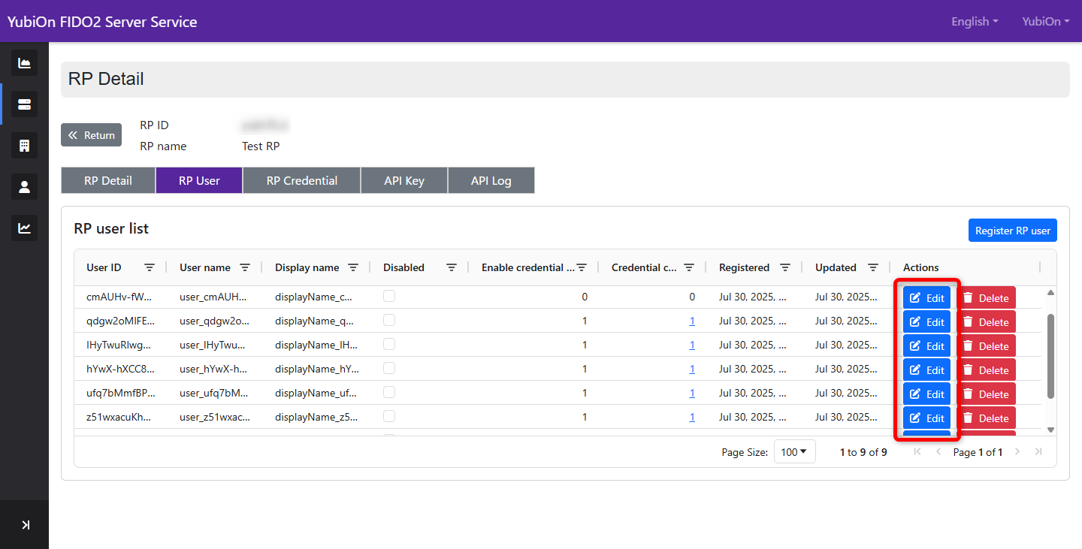Go to the last page pagination icon

click(x=1038, y=452)
